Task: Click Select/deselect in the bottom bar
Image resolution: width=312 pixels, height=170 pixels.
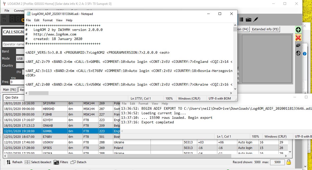Action: click(38, 162)
